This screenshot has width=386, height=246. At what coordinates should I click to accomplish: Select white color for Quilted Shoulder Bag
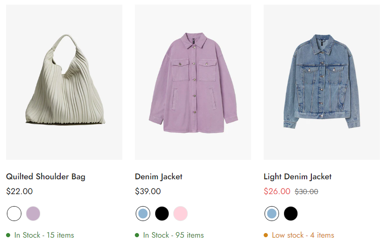tap(14, 214)
